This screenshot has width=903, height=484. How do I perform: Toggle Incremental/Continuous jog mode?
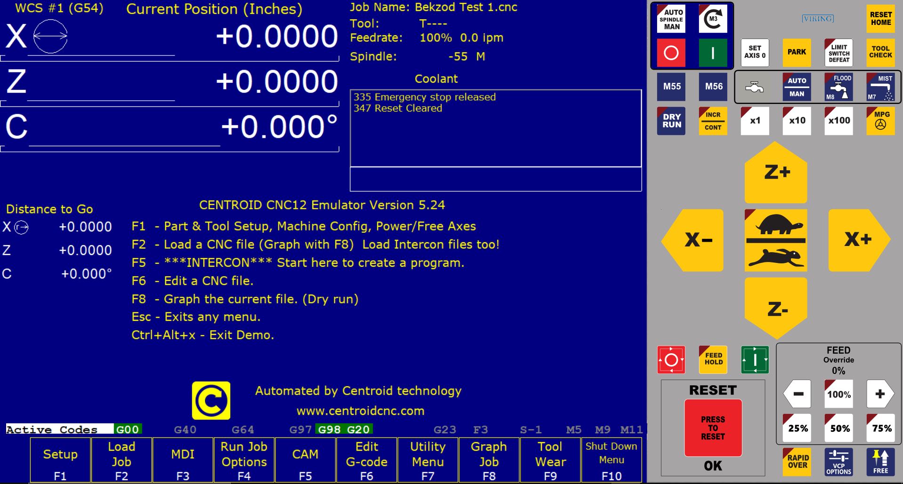(x=713, y=121)
